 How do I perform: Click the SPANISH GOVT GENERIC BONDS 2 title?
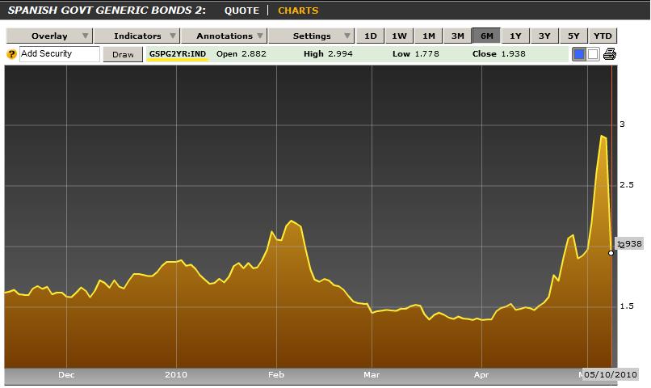107,11
